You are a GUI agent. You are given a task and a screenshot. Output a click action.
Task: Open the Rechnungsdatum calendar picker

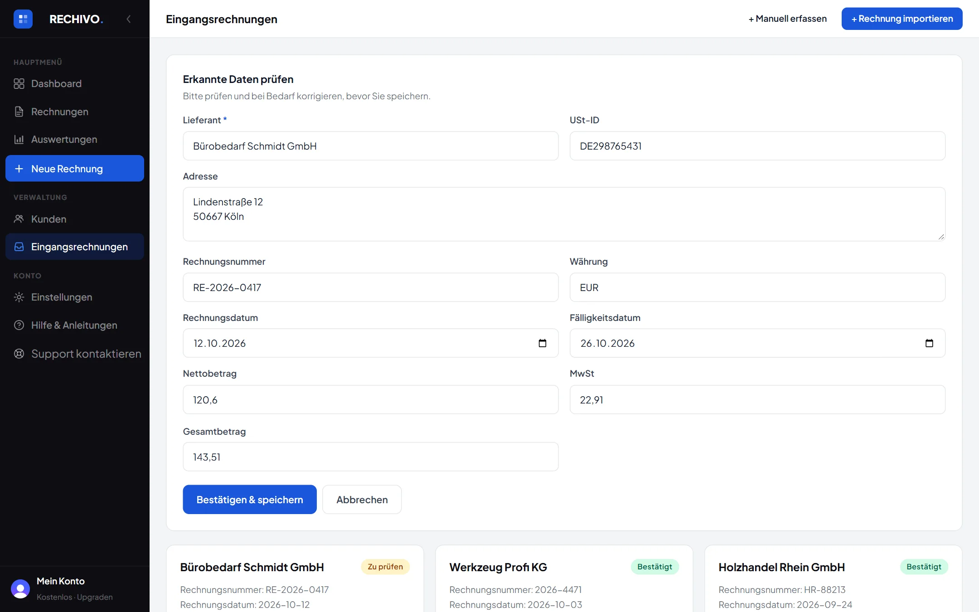pos(543,343)
